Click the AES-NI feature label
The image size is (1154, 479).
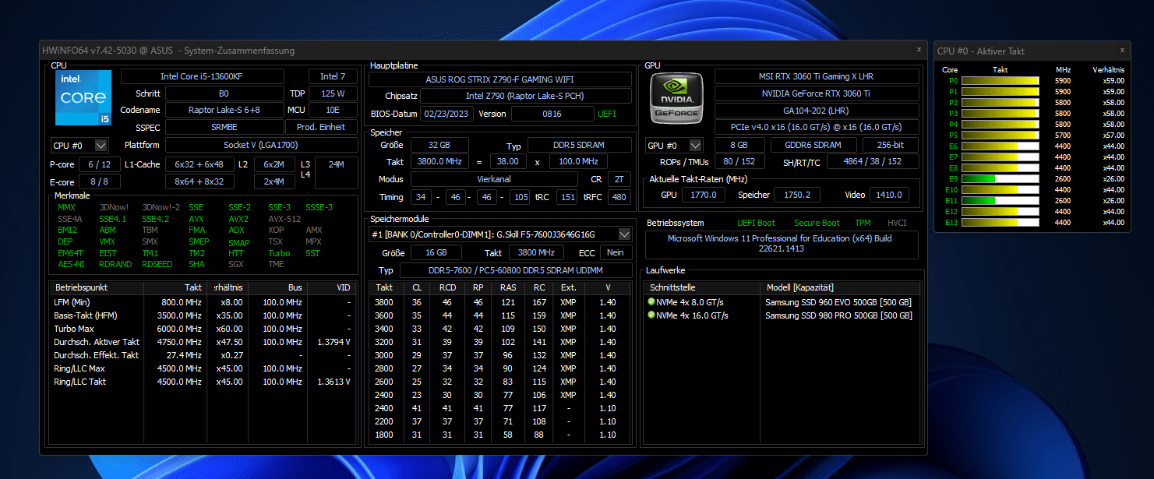point(71,264)
